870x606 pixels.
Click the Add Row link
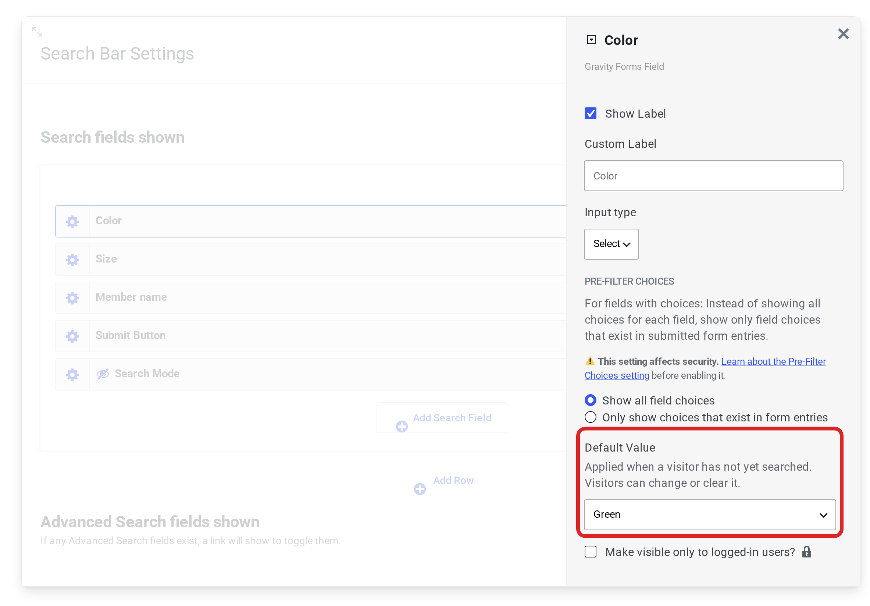click(x=453, y=481)
